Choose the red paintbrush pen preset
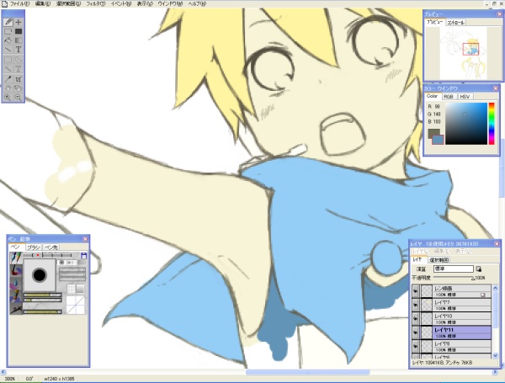 16,270
